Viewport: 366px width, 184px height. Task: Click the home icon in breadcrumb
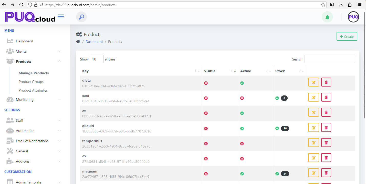coord(78,42)
